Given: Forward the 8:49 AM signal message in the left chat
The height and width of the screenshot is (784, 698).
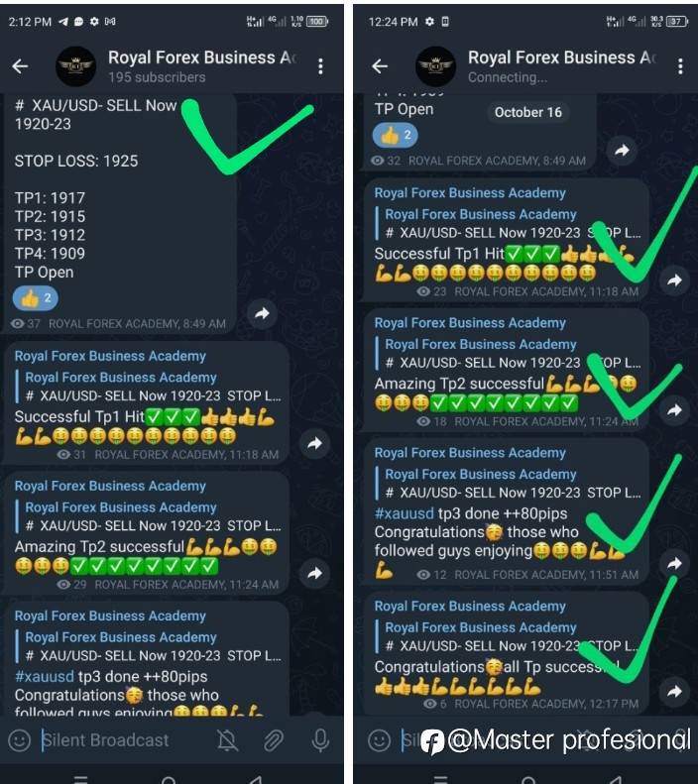Looking at the screenshot, I should coord(262,313).
